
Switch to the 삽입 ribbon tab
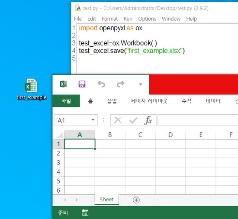(112, 101)
